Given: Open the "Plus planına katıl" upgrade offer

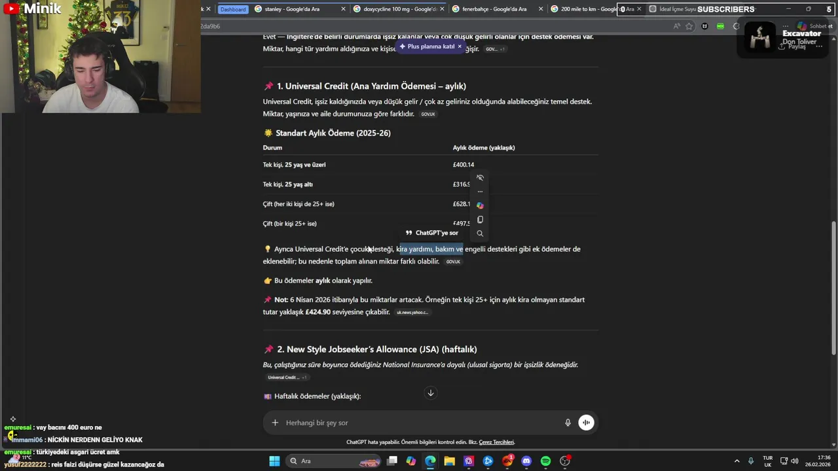Looking at the screenshot, I should tap(427, 46).
